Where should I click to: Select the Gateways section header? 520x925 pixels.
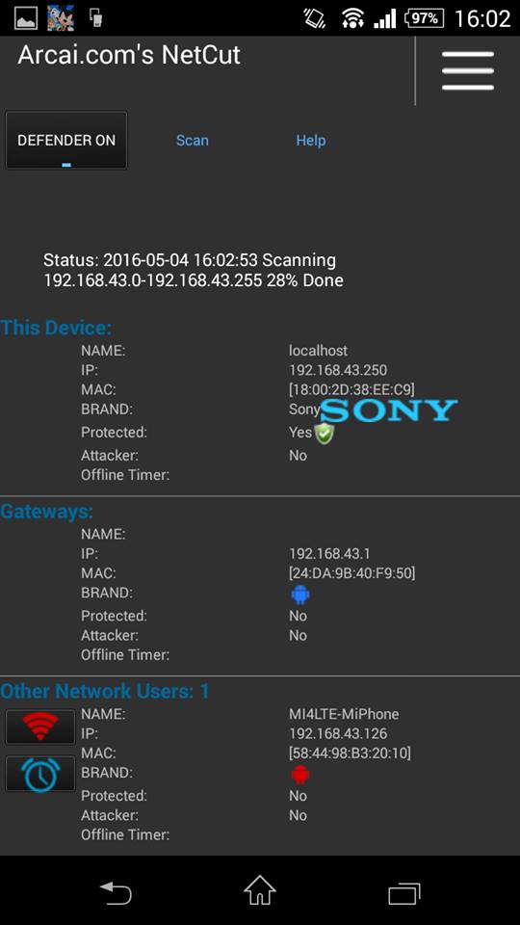[x=46, y=511]
